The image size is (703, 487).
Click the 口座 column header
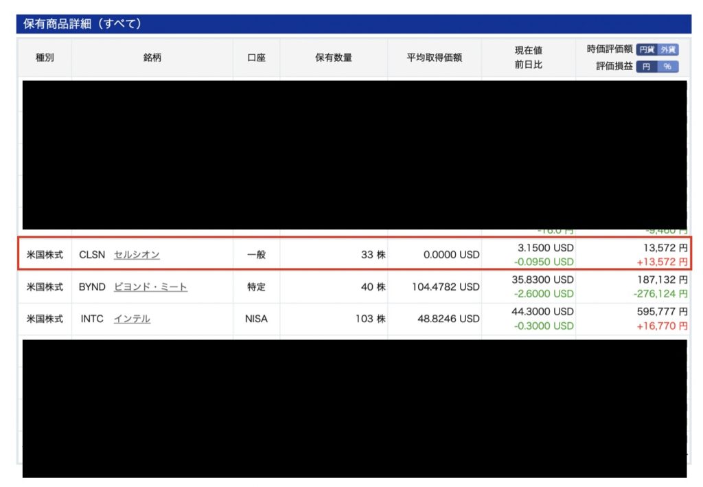256,58
